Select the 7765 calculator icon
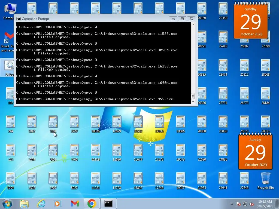Viewport: 279px width, 209px height. pos(74,152)
